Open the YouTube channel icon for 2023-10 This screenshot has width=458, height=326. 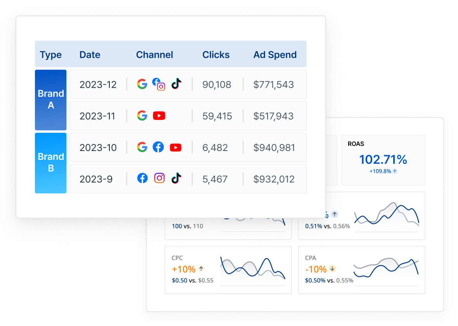tap(175, 147)
